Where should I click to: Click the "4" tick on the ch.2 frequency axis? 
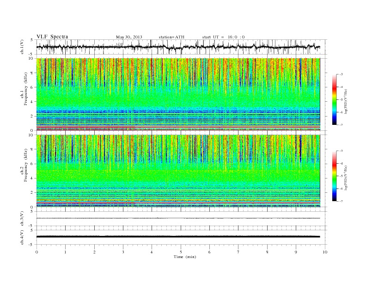tap(32, 178)
